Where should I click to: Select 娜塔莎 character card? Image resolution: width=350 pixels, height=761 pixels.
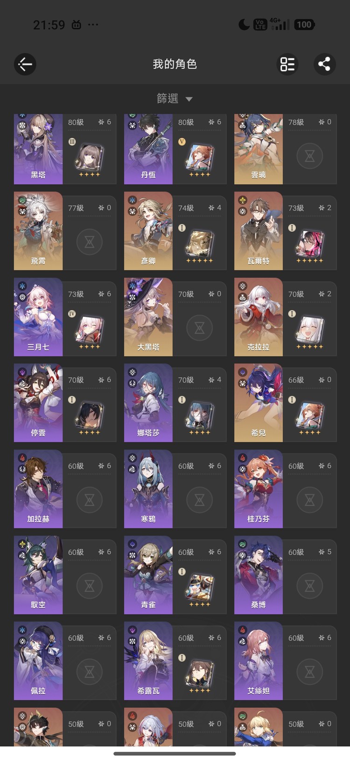point(175,402)
